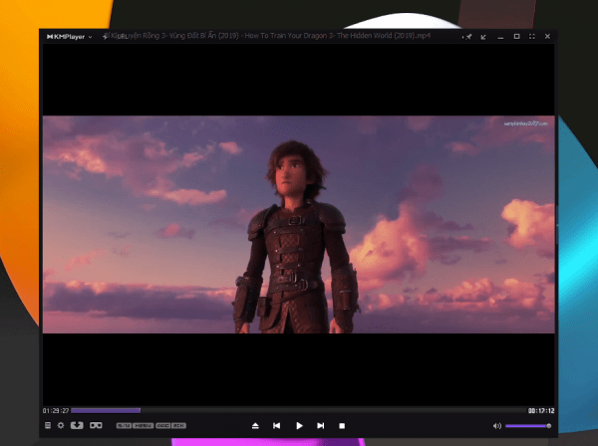Open a file with the eject button

coord(255,426)
